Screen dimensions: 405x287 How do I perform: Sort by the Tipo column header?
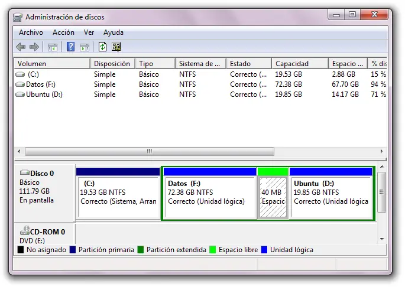tap(155, 64)
